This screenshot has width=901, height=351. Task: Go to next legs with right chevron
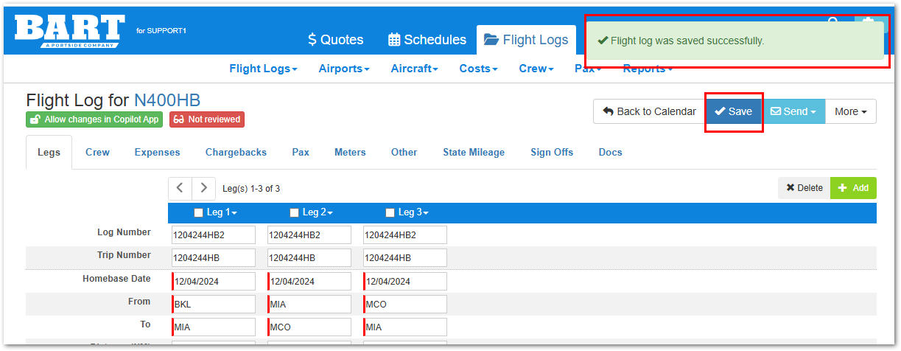[204, 188]
